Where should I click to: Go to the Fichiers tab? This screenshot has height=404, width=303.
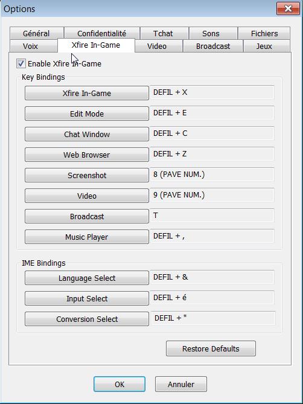coord(264,33)
